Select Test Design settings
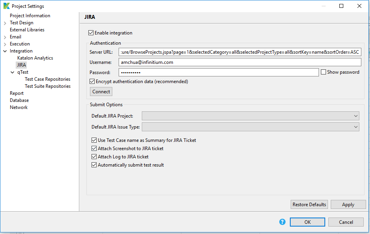 click(22, 23)
